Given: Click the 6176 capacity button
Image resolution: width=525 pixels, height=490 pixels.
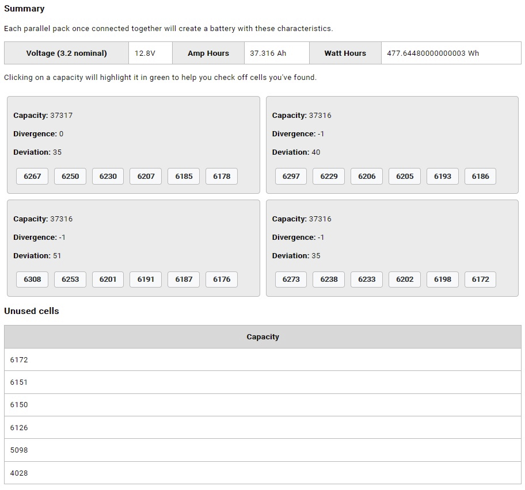Looking at the screenshot, I should click(222, 280).
